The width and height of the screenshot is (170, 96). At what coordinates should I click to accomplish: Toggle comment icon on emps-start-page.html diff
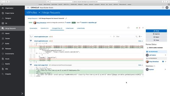pos(31,65)
